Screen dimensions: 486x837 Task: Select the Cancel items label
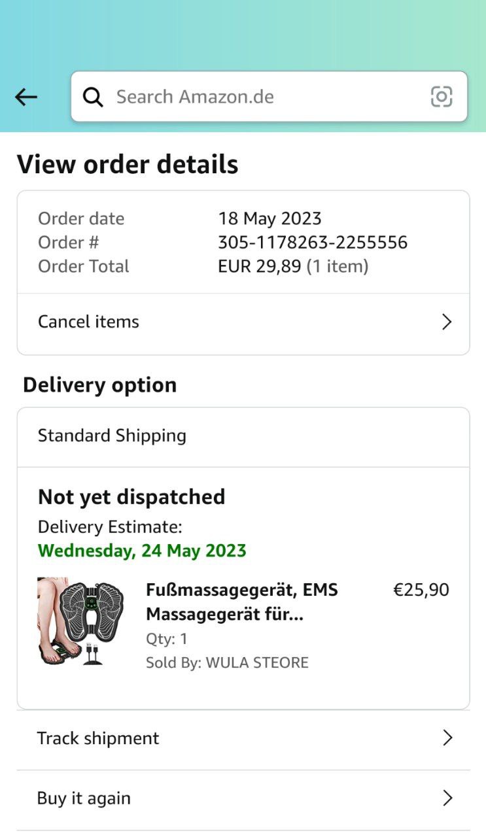pyautogui.click(x=88, y=322)
